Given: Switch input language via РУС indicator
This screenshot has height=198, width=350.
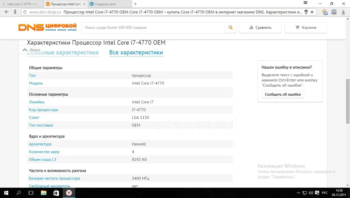Looking at the screenshot, I should tap(325, 193).
